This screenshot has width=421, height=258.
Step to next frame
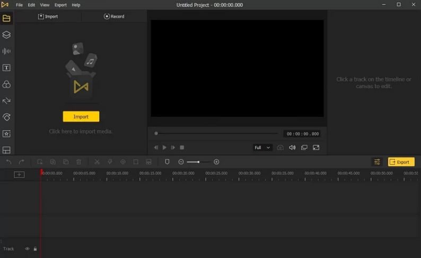point(173,148)
